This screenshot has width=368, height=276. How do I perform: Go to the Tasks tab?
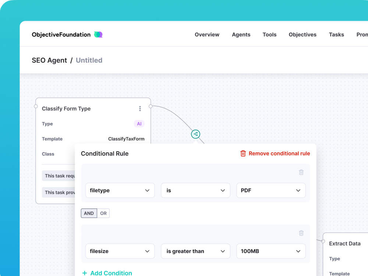coord(336,35)
